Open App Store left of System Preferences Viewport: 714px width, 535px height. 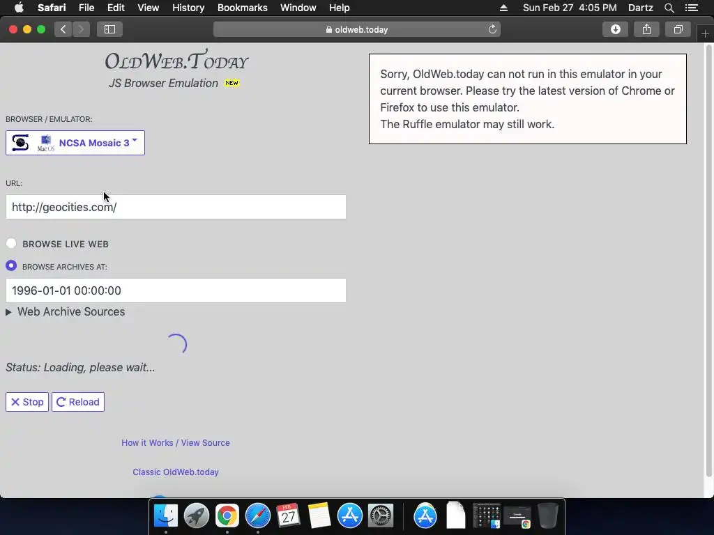[x=350, y=515]
